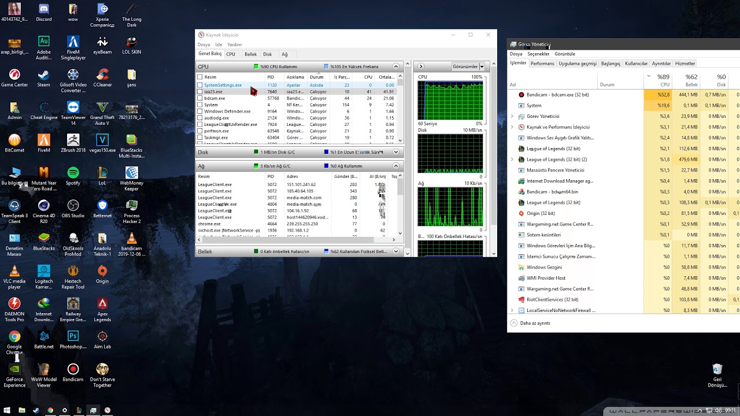Image resolution: width=740 pixels, height=416 pixels.
Task: Launch Battle.net desktop shortcut
Action: 43,340
